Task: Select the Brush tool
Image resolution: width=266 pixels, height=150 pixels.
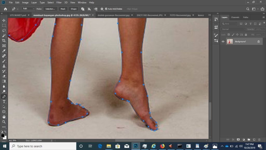Action: tap(4, 61)
